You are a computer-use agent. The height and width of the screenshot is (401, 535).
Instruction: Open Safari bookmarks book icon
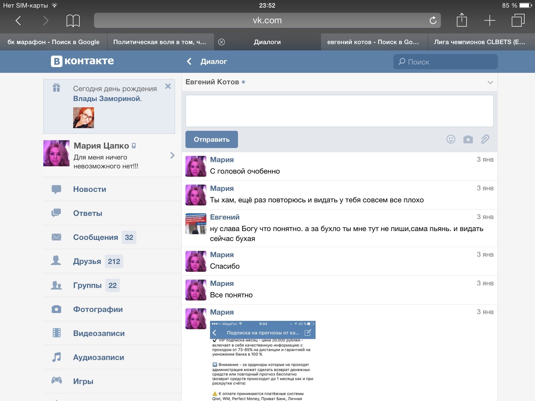coord(73,20)
